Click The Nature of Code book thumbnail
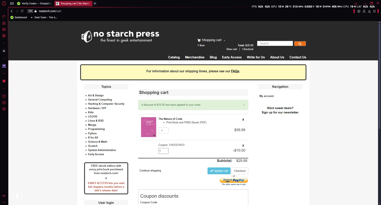The width and height of the screenshot is (381, 205). pos(149,127)
